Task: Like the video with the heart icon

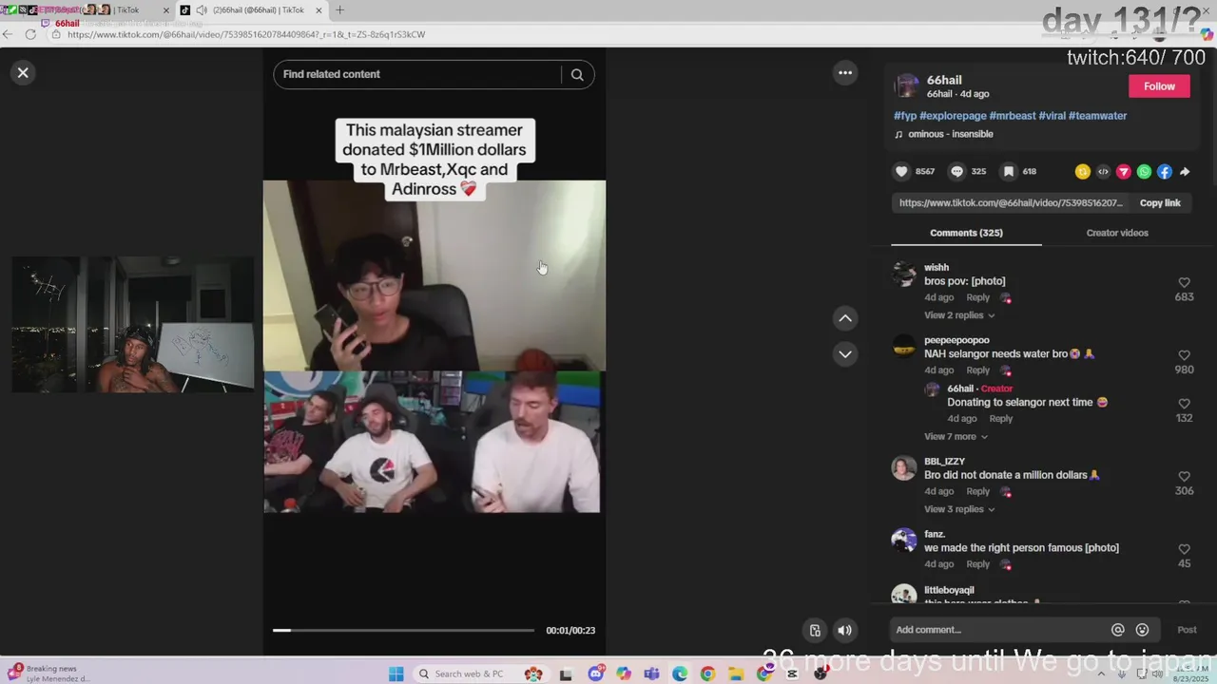Action: tap(901, 172)
